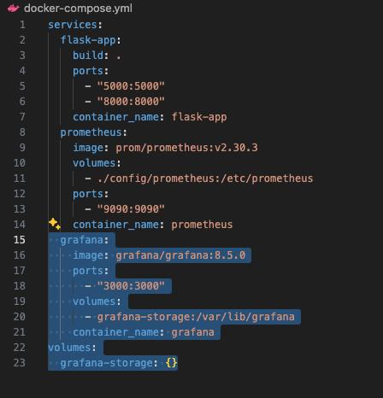
Task: Click line number 23 in gutter
Action: (20, 363)
